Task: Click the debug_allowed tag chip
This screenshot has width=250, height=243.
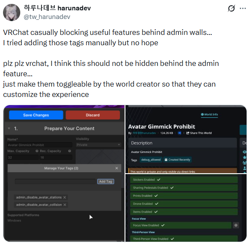Action: pyautogui.click(x=151, y=160)
